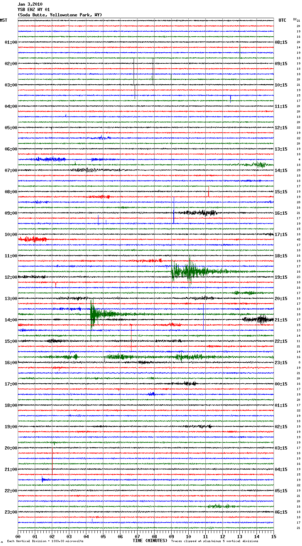Select the 23:00 MST time label
This screenshot has width=302, height=546.
(11, 512)
